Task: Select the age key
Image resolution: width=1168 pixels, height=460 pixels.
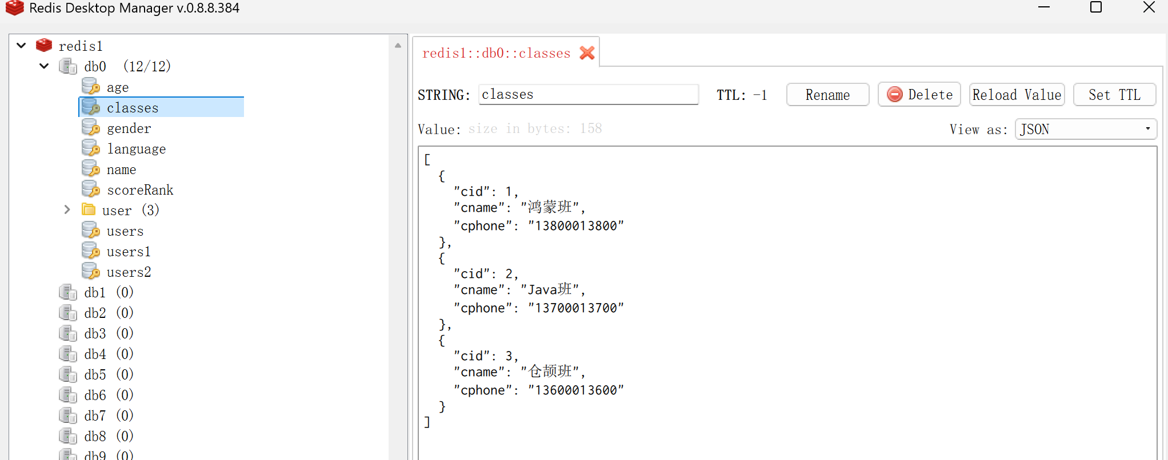Action: point(118,87)
